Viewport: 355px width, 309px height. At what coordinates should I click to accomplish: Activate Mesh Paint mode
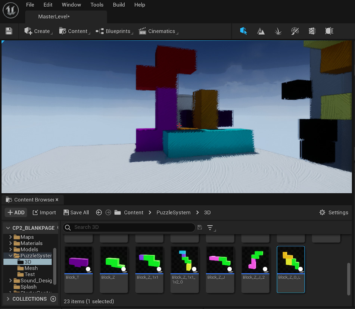[x=295, y=31]
